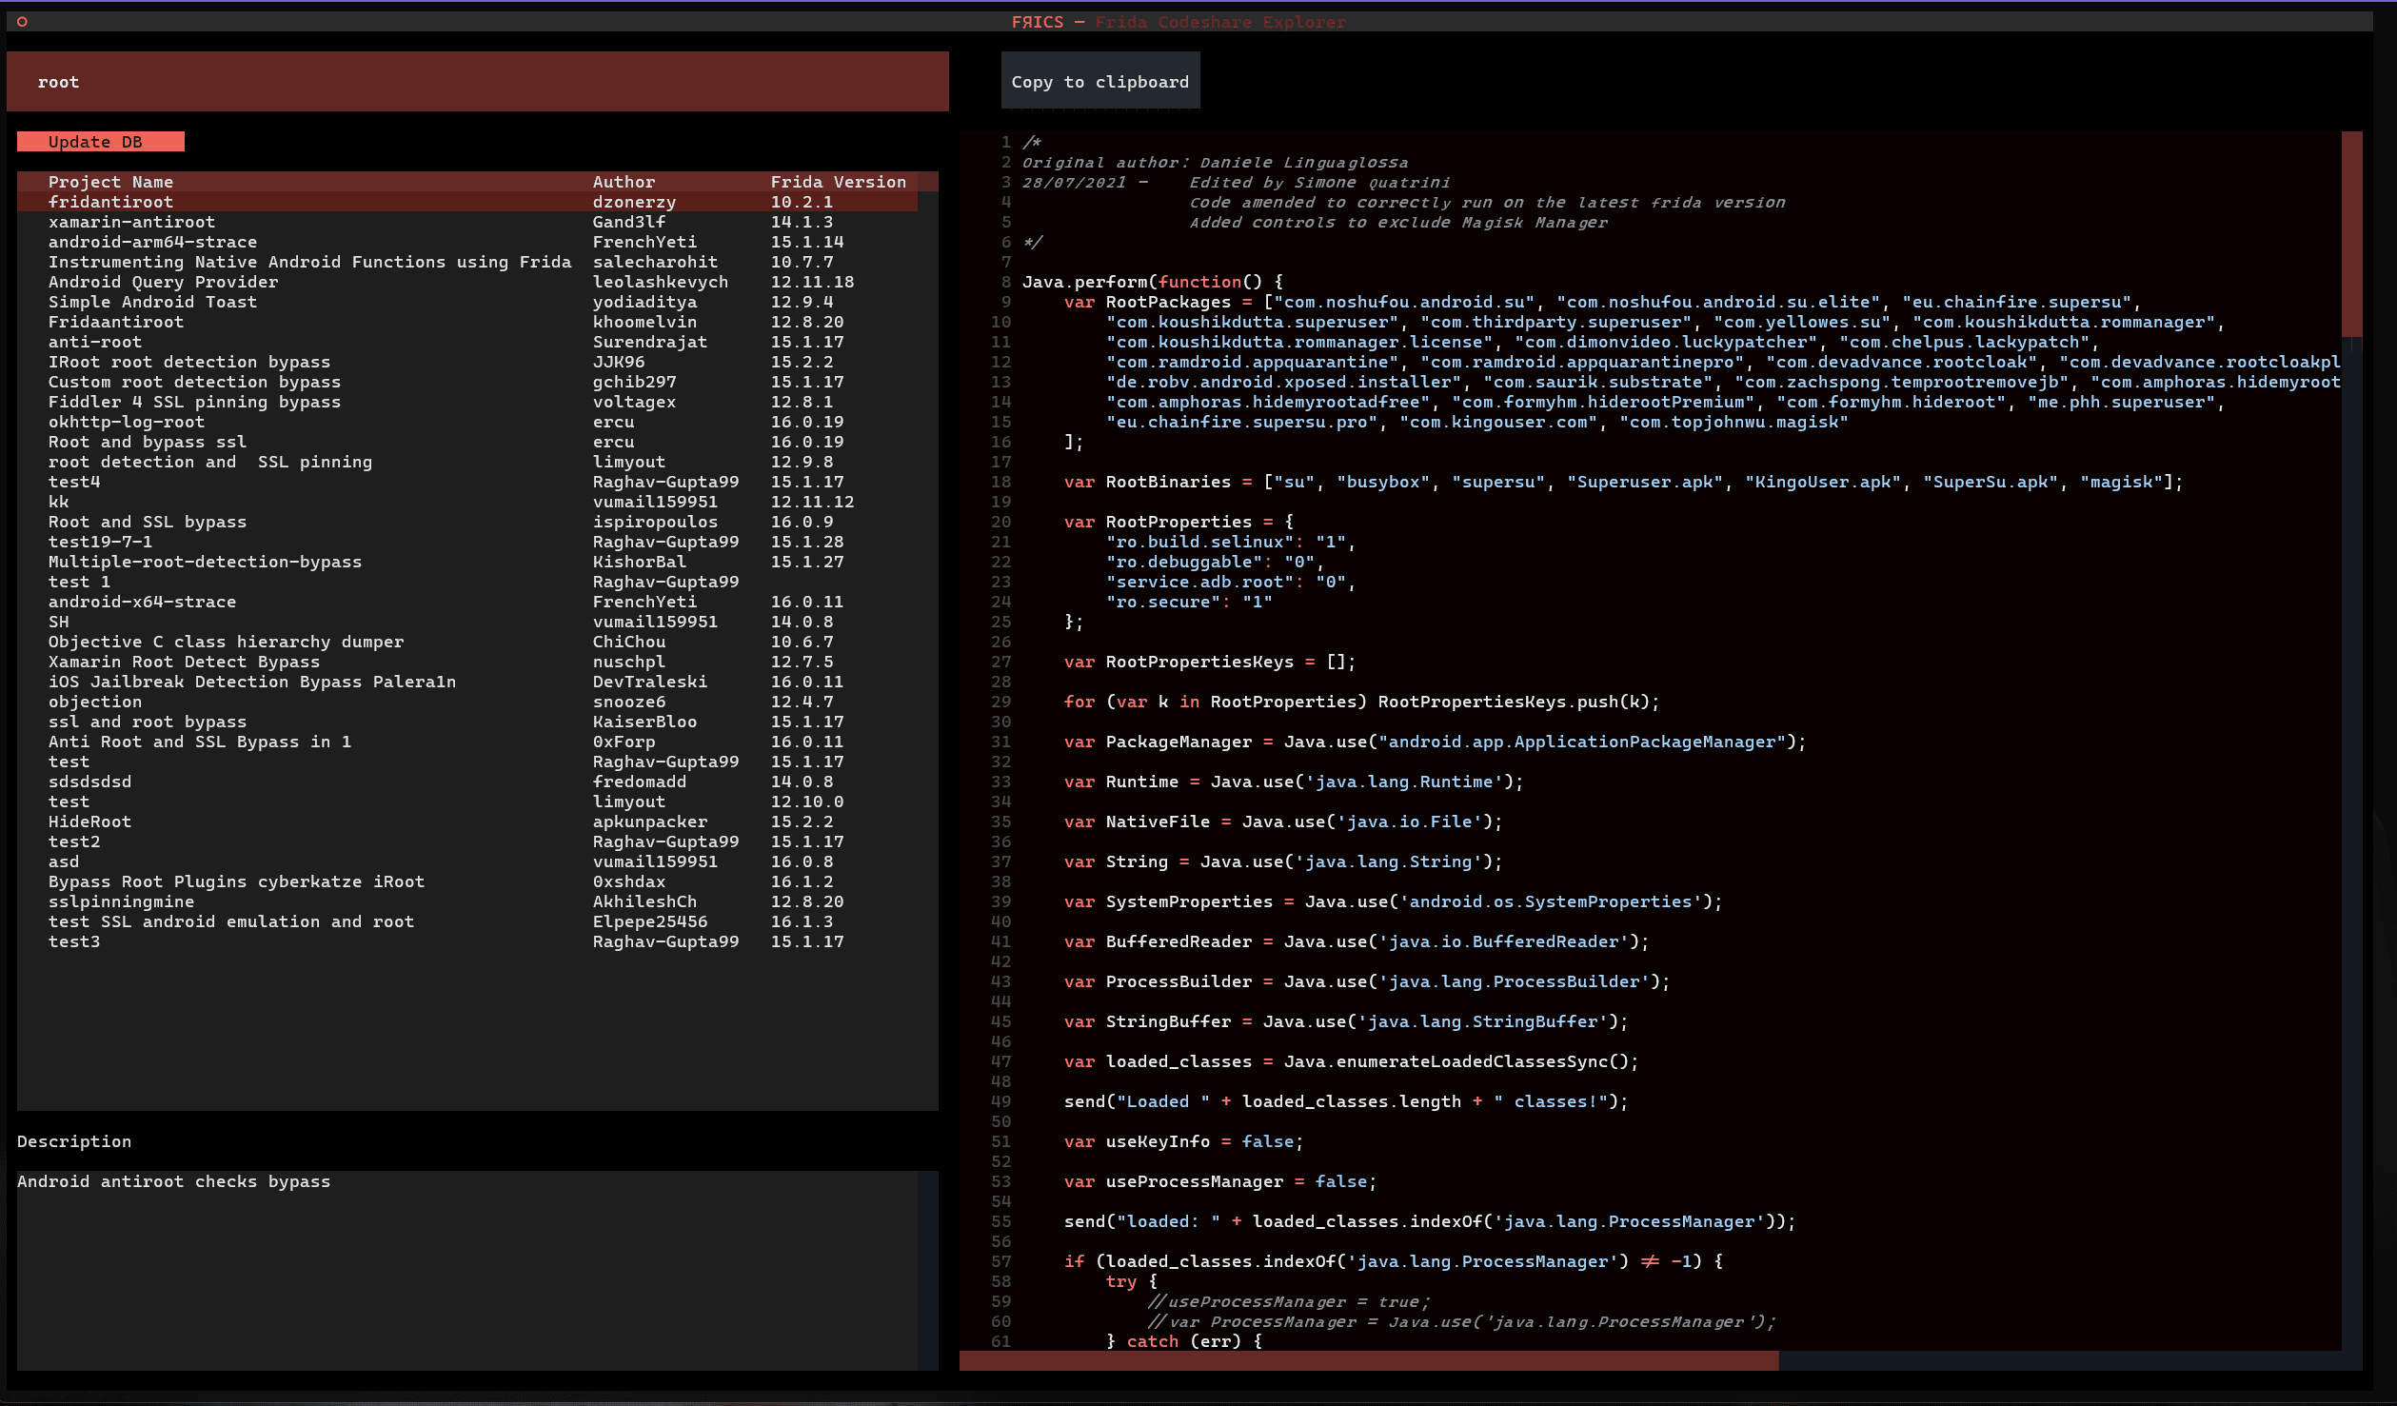This screenshot has width=2397, height=1406.
Task: Sort list by the Author column header
Action: coord(624,181)
